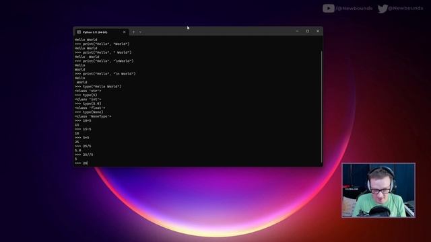Click the <class 'float'> output line
The width and height of the screenshot is (431, 242).
tap(90, 108)
